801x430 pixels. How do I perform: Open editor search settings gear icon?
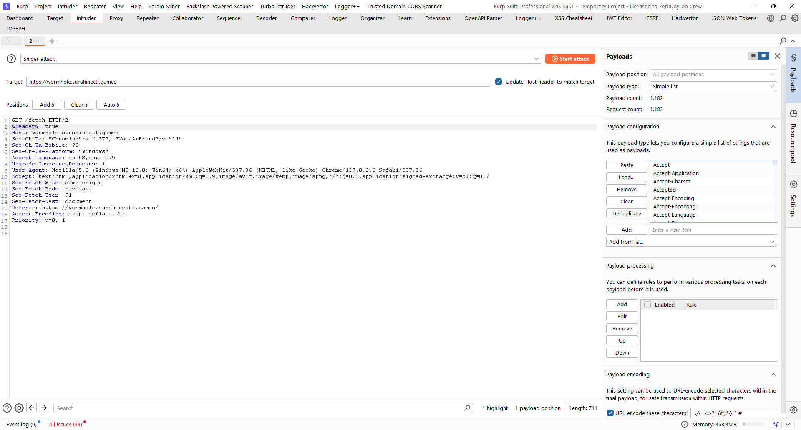[x=19, y=408]
